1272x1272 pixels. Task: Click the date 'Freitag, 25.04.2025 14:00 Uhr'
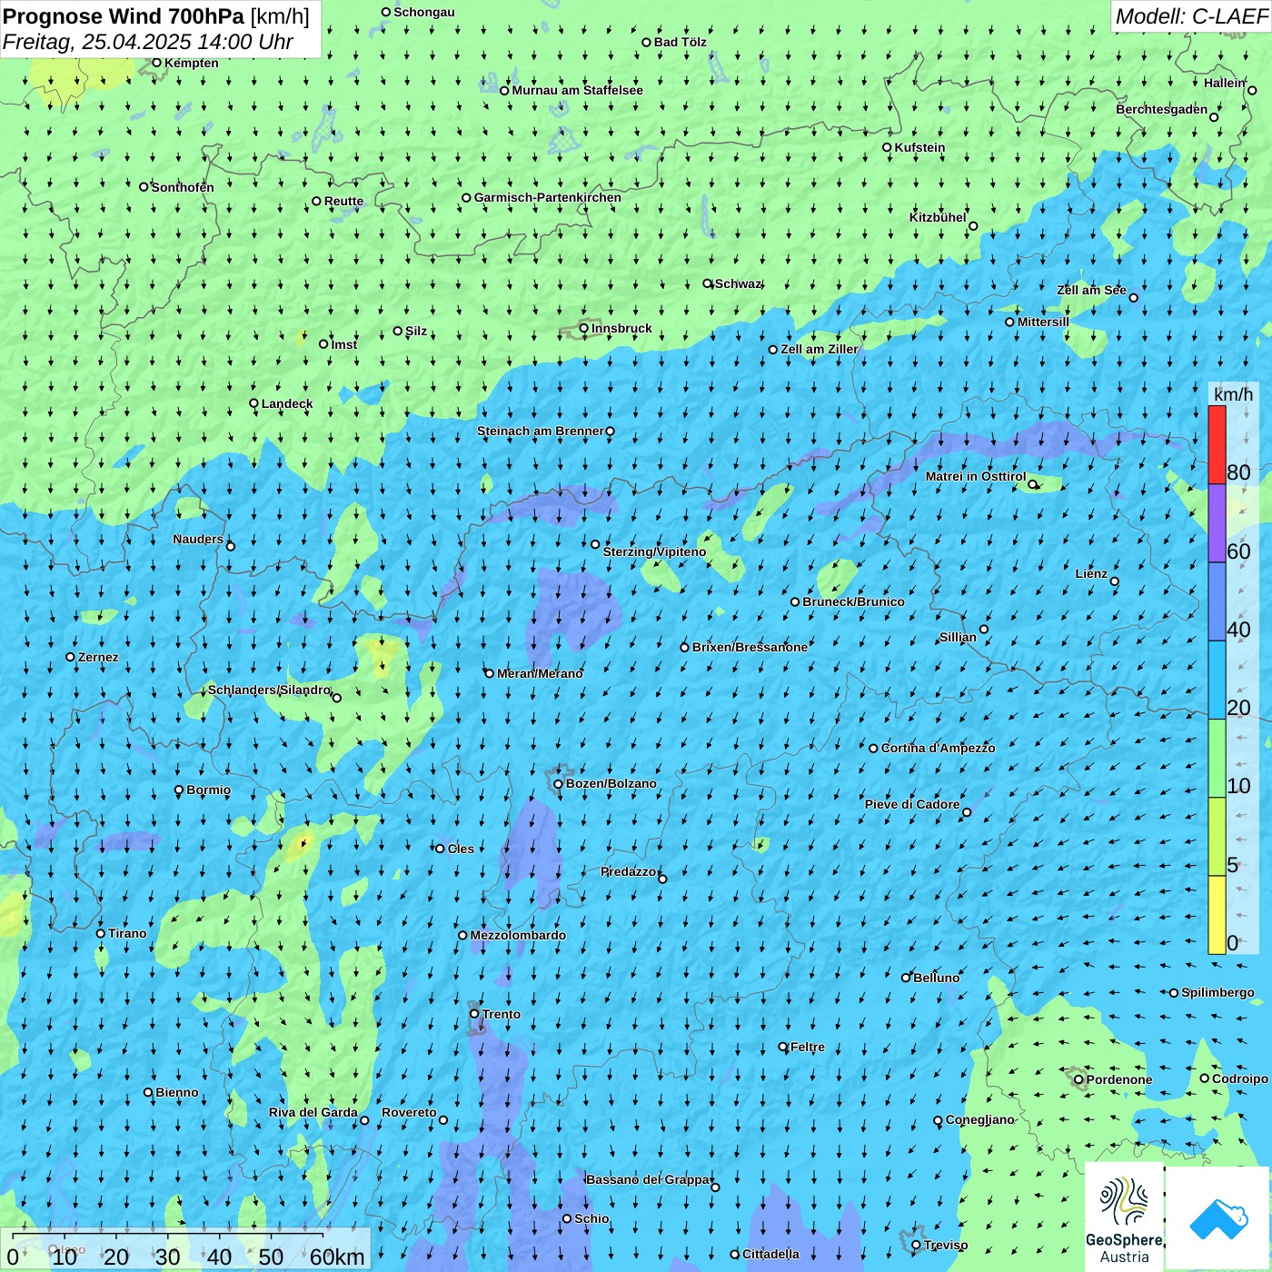(x=148, y=42)
